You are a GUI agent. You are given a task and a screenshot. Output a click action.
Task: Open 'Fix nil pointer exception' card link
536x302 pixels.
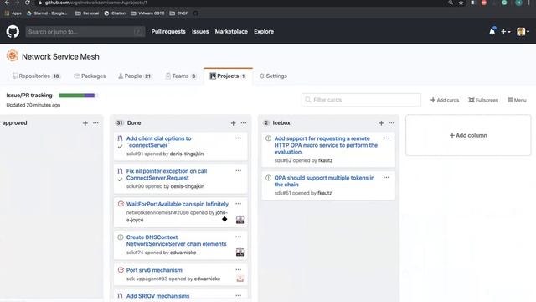(167, 174)
